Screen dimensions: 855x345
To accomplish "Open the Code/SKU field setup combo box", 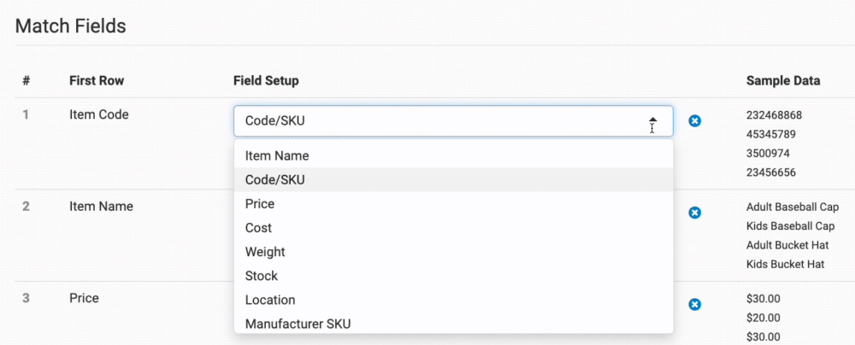I will [x=453, y=121].
